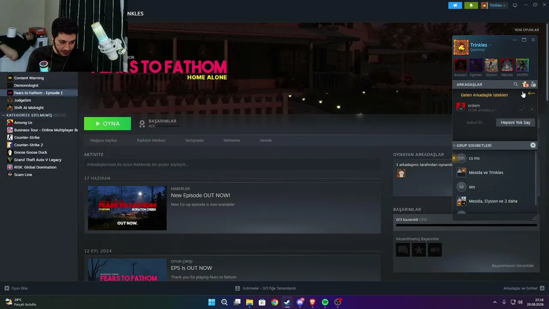Accept erdem's friend request checkmark
The width and height of the screenshot is (549, 309).
click(522, 109)
